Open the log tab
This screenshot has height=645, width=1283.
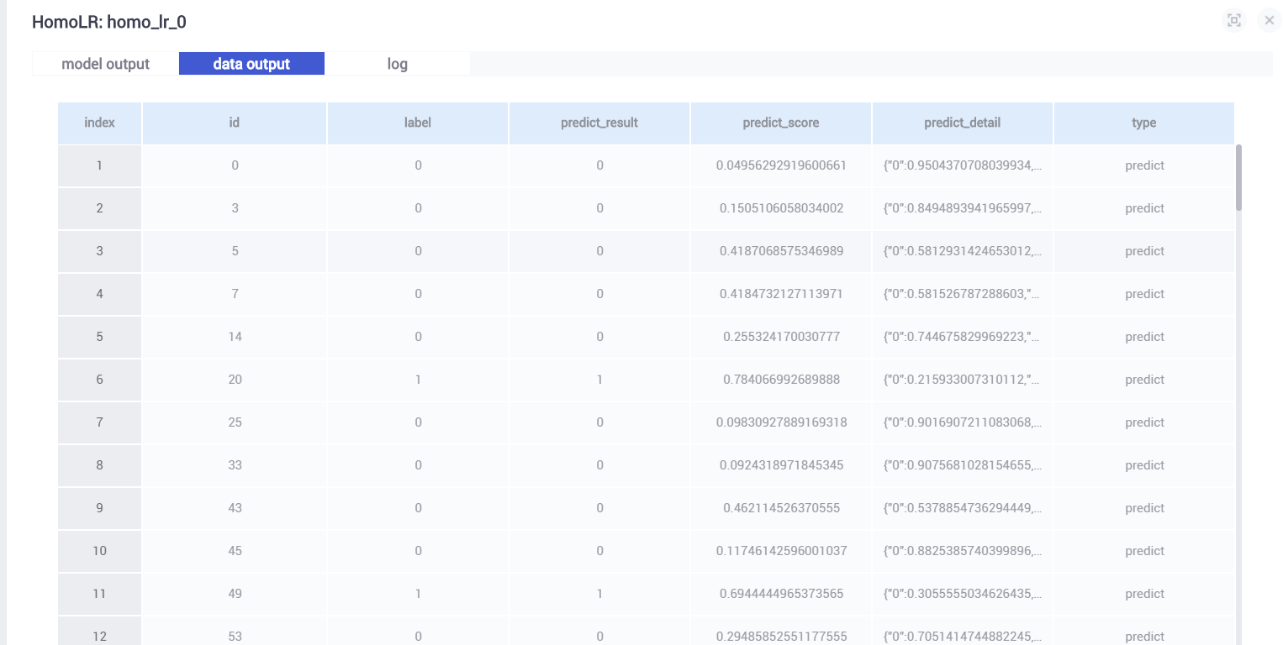pos(398,64)
